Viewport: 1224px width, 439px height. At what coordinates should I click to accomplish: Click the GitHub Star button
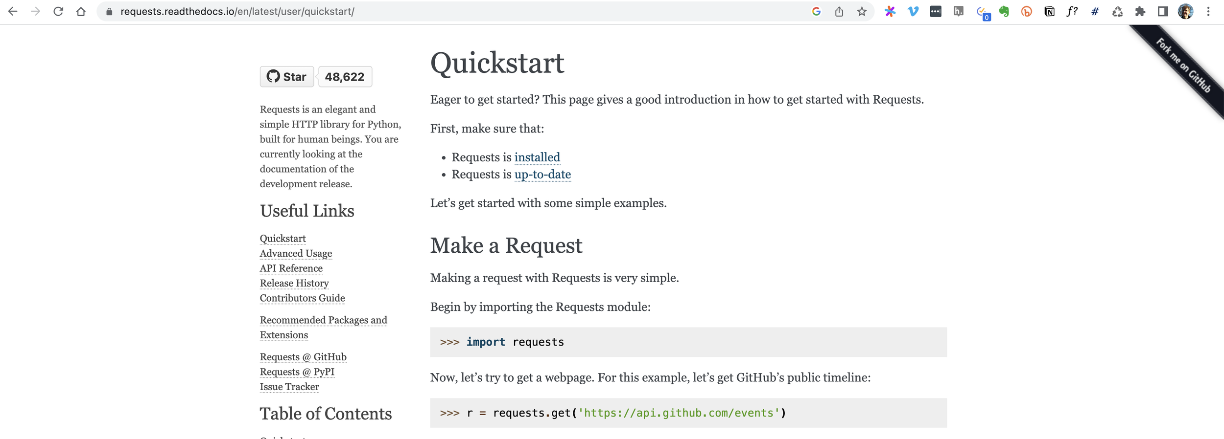pyautogui.click(x=287, y=77)
